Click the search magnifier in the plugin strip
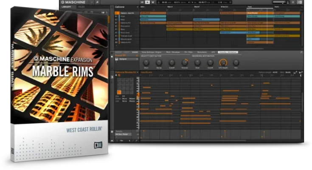 tap(301, 52)
